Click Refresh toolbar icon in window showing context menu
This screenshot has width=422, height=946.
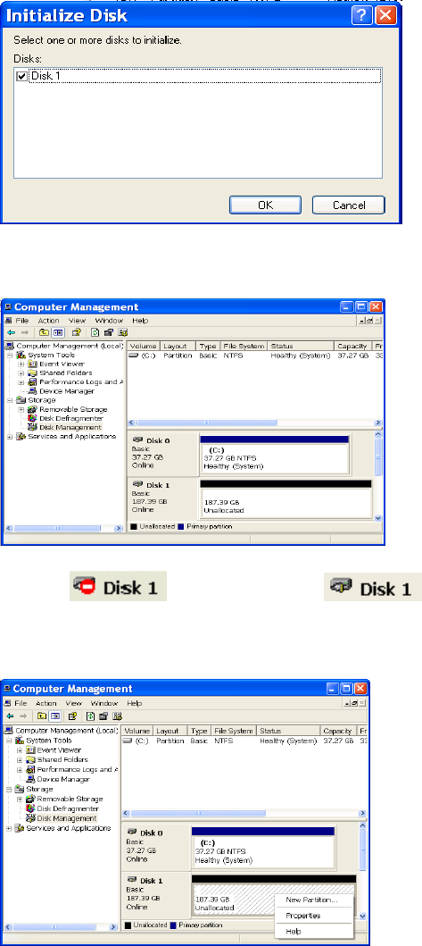point(92,716)
